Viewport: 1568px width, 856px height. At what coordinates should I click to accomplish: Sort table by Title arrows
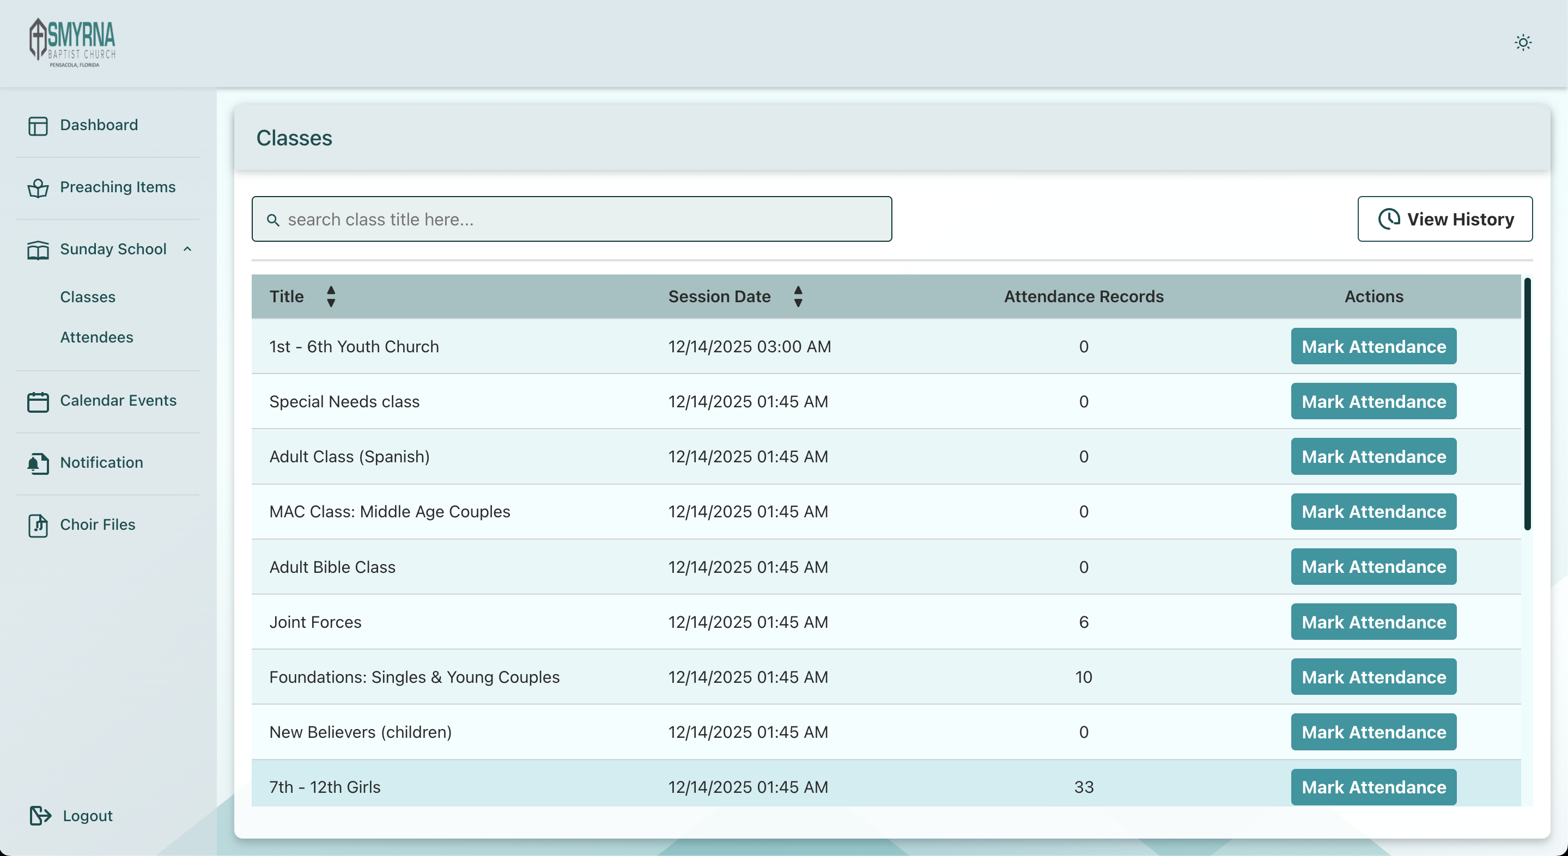tap(331, 296)
